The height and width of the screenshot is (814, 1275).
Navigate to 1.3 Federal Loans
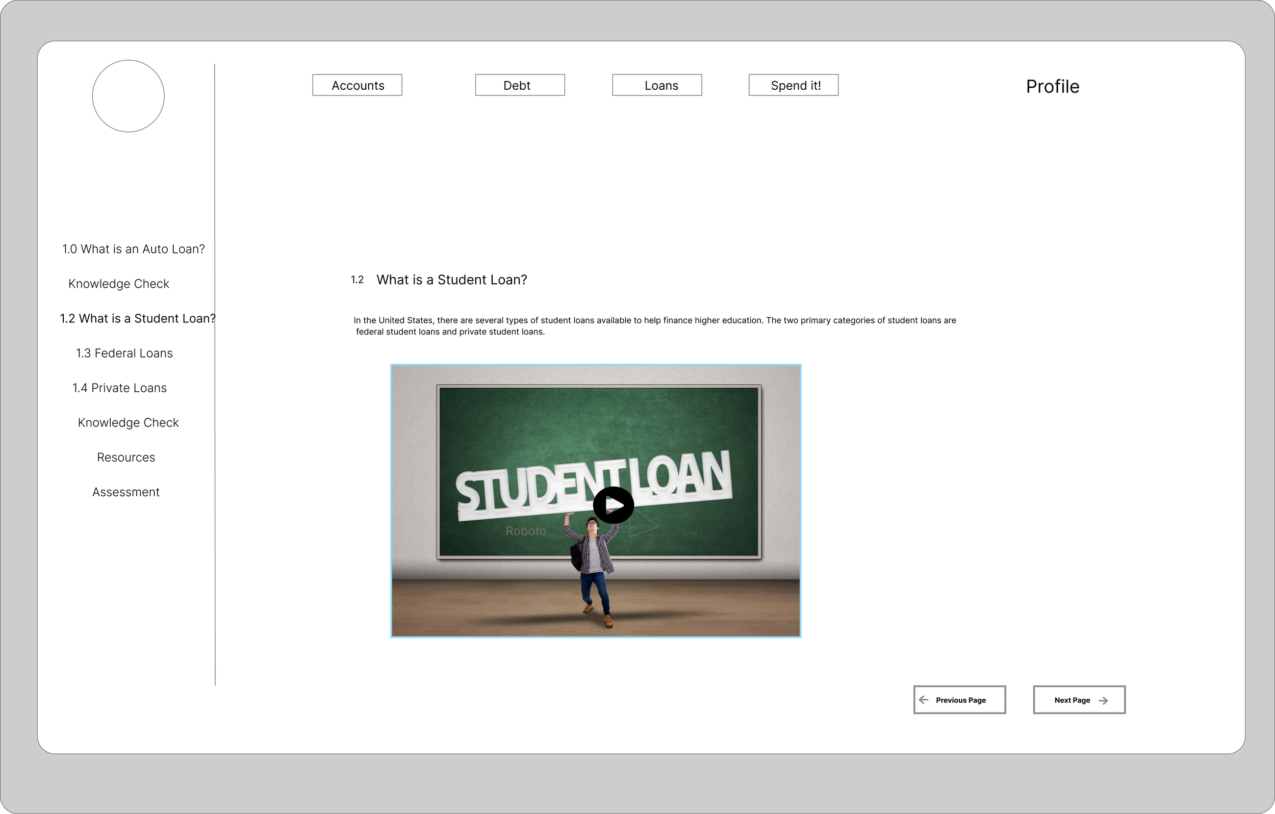point(124,353)
